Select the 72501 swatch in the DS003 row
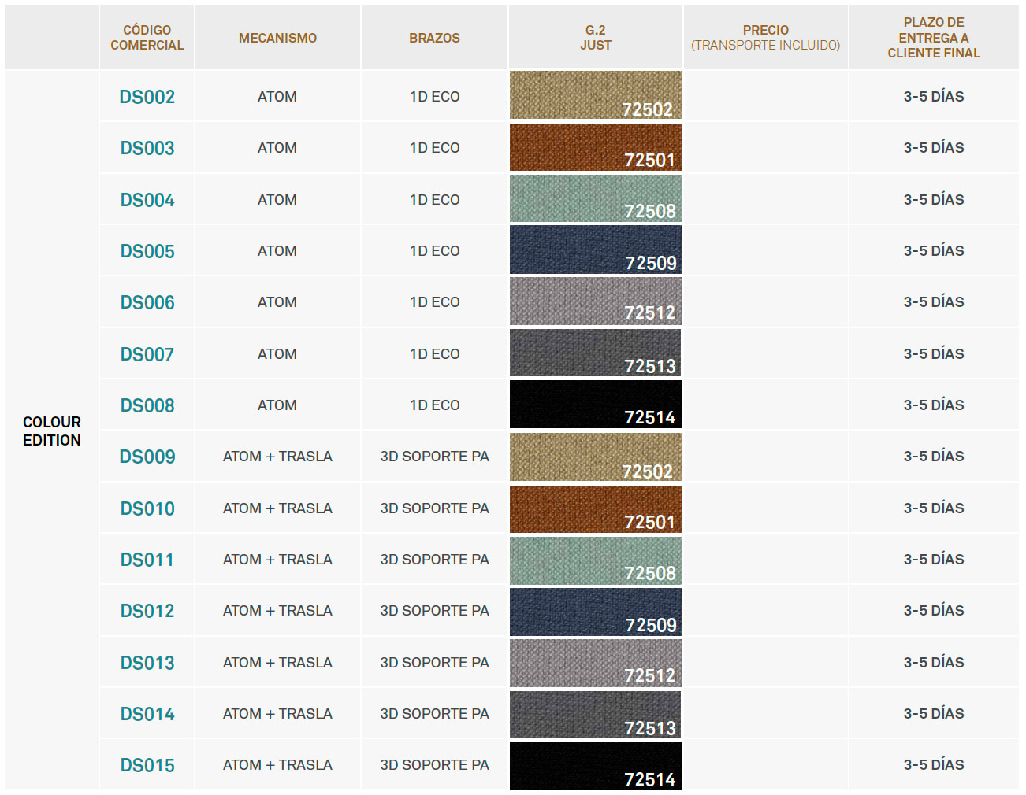Viewport: 1026px width, 795px height. (596, 147)
